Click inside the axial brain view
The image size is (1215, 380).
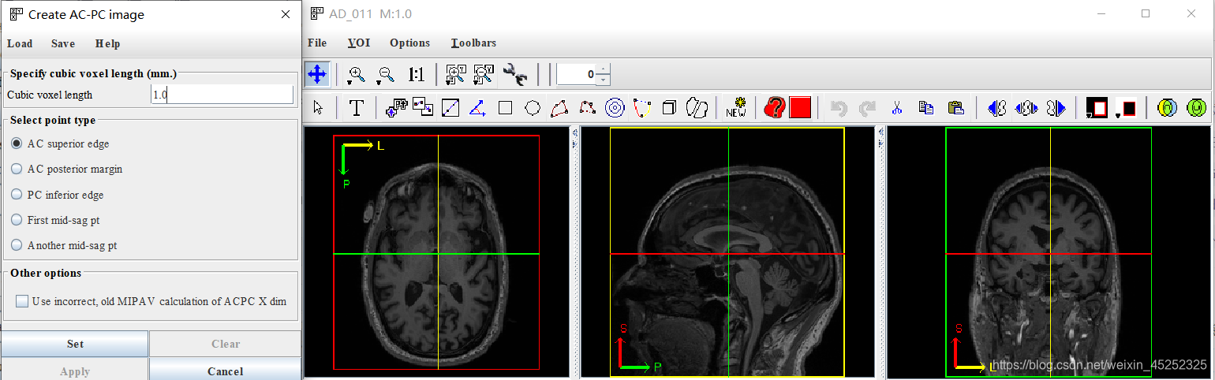(x=436, y=252)
